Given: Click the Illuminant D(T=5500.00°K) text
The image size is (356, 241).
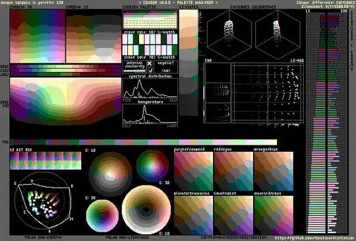Looking at the screenshot, I should (328, 7).
